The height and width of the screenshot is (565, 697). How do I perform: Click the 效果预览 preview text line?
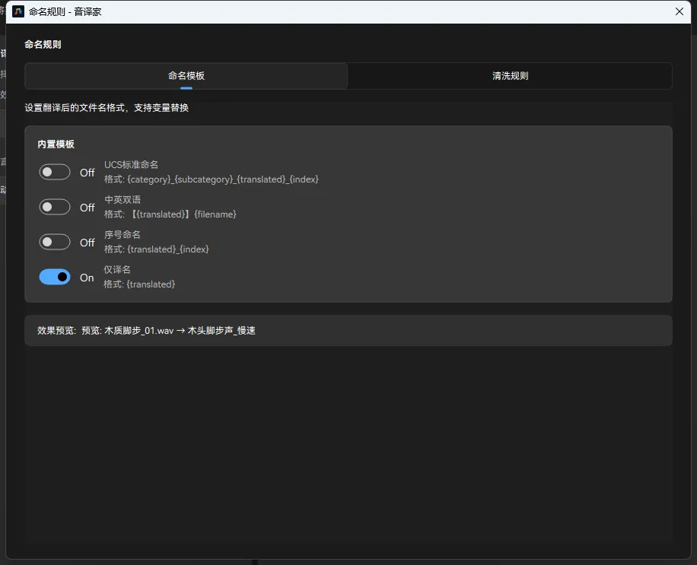point(146,331)
